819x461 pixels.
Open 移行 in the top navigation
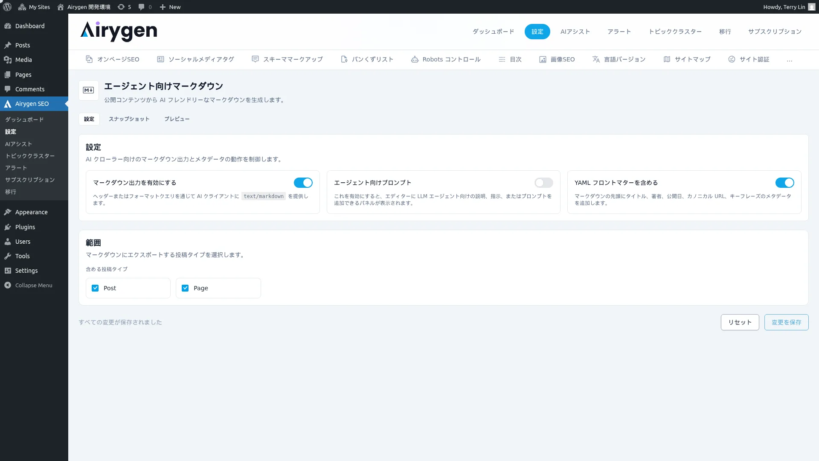pyautogui.click(x=725, y=32)
